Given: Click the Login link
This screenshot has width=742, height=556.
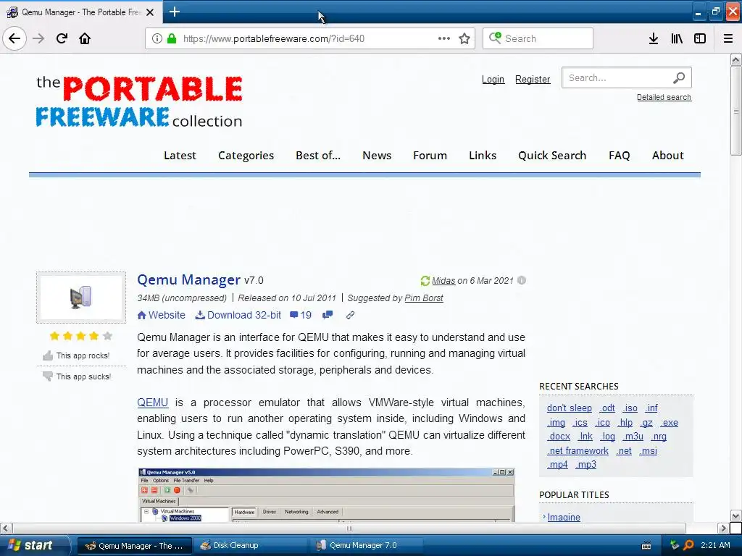Looking at the screenshot, I should click(493, 80).
